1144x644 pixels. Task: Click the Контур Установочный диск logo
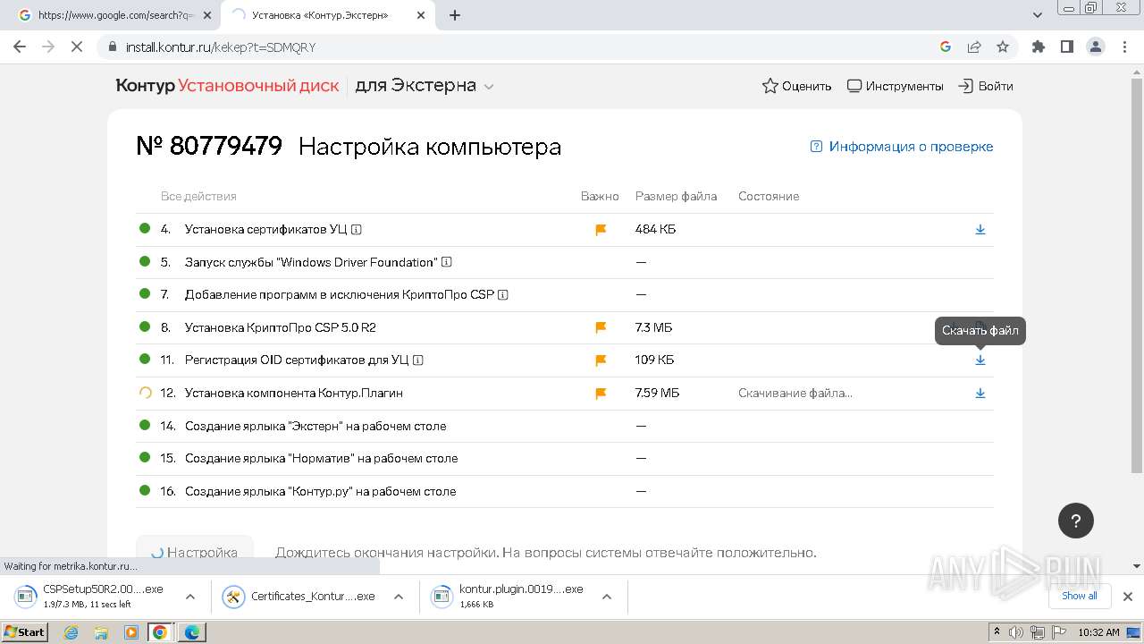227,86
